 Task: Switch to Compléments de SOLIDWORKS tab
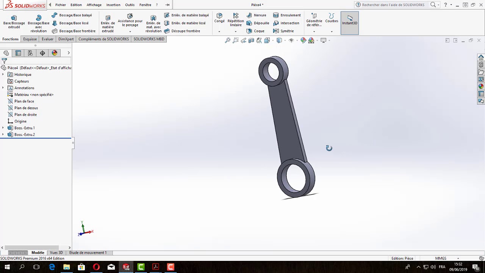[x=103, y=39]
